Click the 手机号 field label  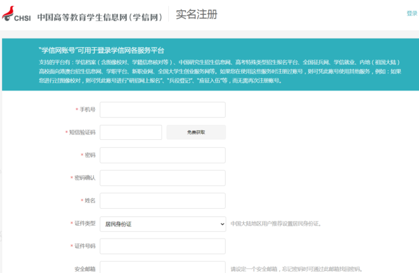pos(87,109)
